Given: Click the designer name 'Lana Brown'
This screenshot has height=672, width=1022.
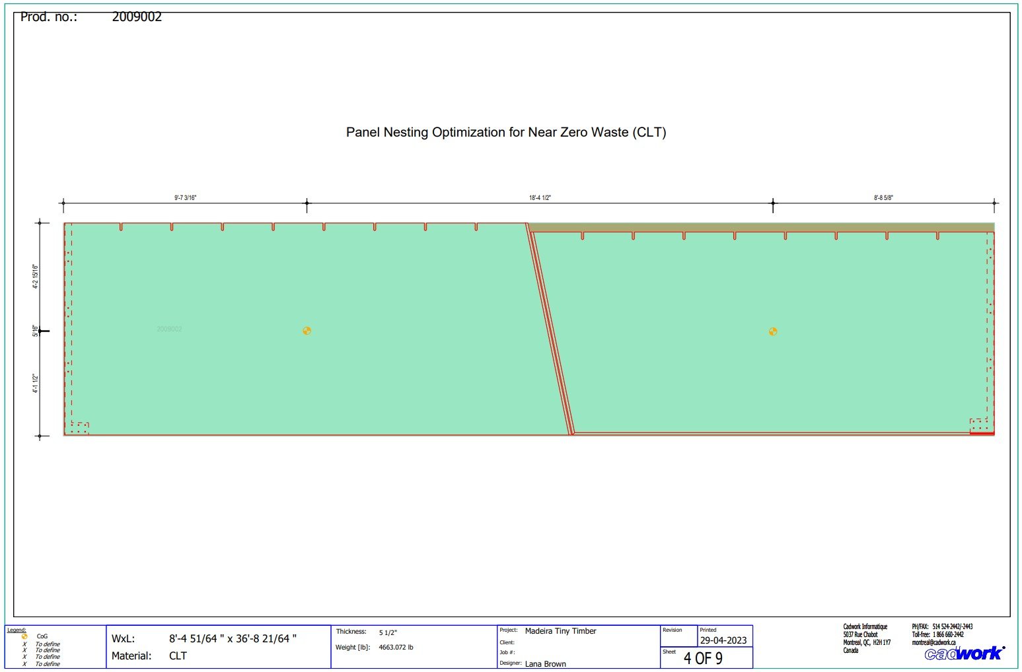Looking at the screenshot, I should click(x=546, y=664).
